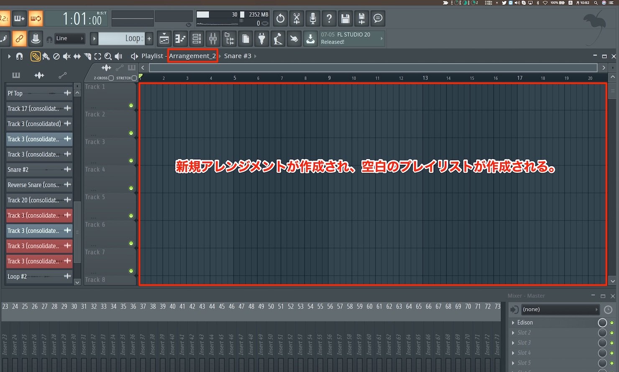Open the Playlist menu arrow

pyautogui.click(x=9, y=56)
